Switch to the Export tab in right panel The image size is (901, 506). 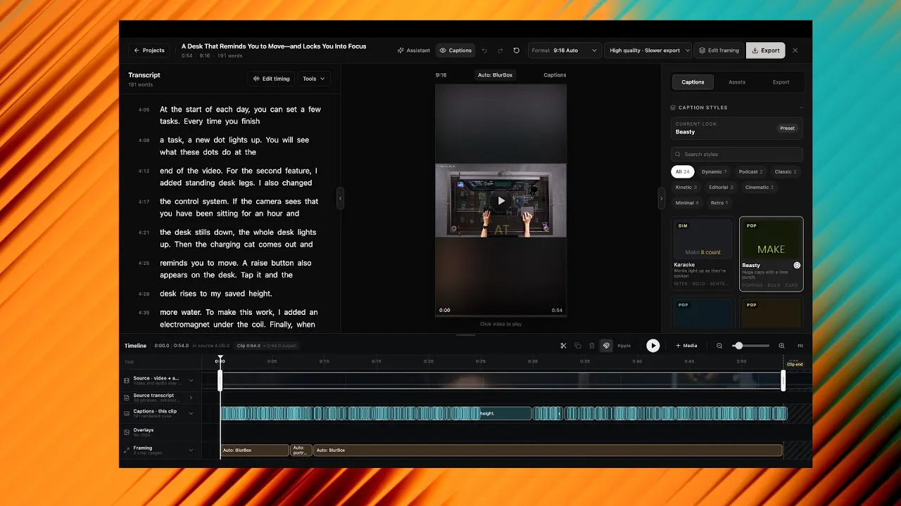coord(781,82)
